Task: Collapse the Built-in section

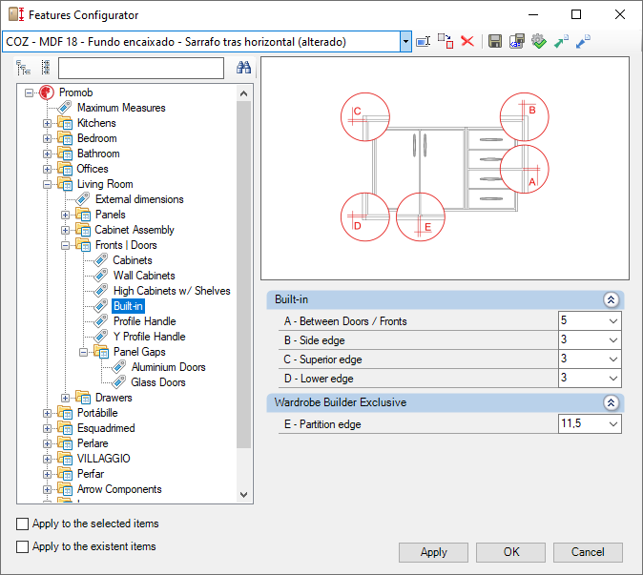Action: [x=611, y=300]
